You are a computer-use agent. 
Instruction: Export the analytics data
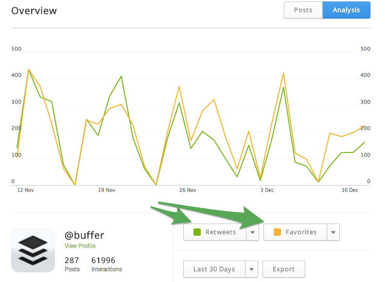(283, 269)
